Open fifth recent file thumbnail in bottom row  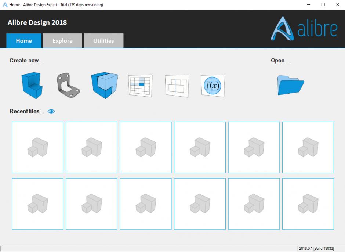click(x=254, y=204)
